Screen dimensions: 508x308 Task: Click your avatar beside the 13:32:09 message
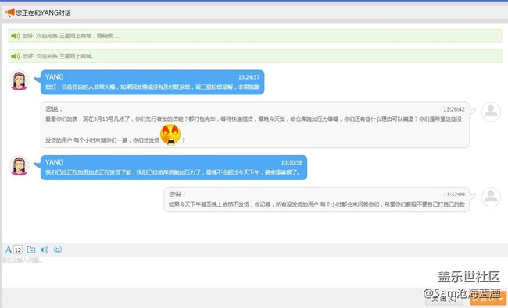tap(491, 196)
